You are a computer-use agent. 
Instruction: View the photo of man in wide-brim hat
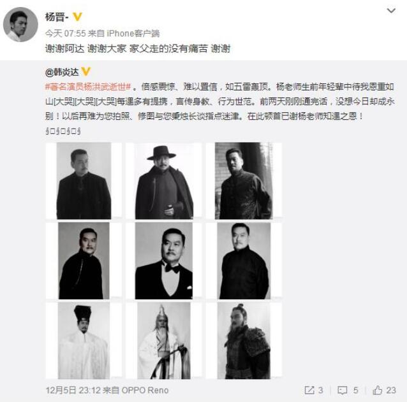164,181
